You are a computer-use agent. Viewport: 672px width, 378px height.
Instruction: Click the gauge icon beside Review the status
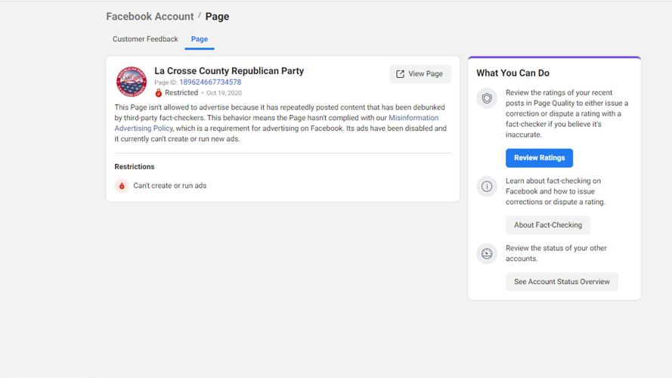[x=487, y=254]
